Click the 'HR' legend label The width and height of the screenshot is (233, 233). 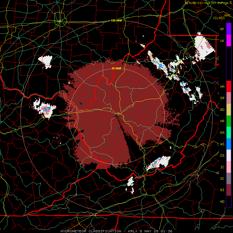[x=222, y=121]
